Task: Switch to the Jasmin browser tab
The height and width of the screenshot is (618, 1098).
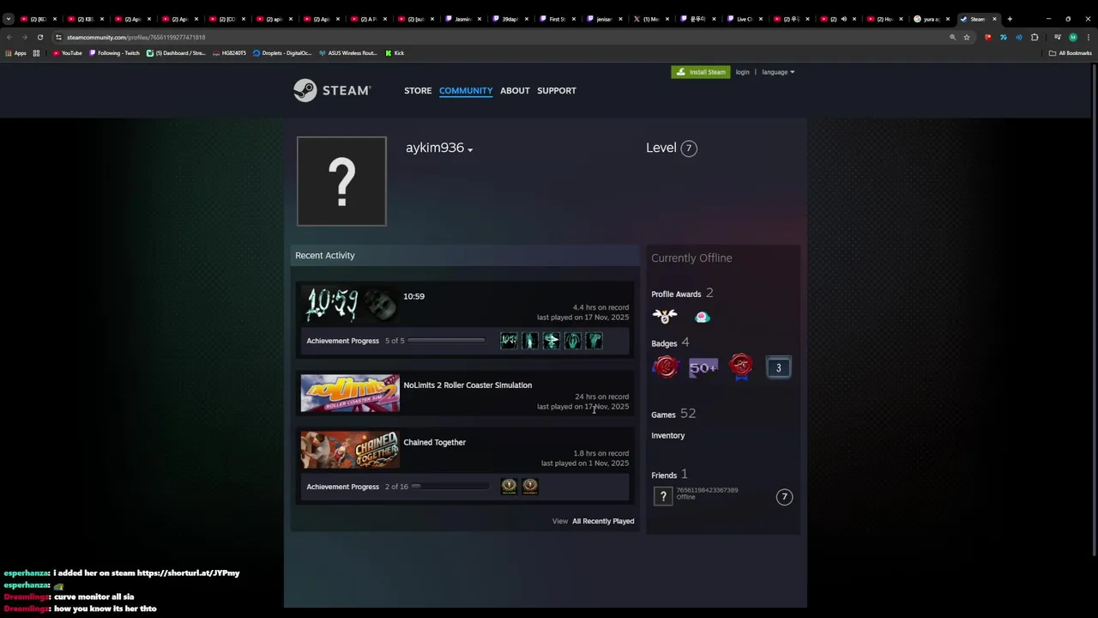Action: coord(464,19)
